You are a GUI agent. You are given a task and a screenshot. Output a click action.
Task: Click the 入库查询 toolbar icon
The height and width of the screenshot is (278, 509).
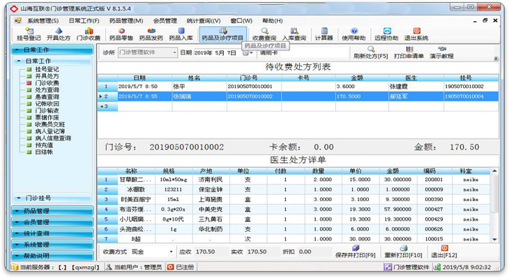294,34
